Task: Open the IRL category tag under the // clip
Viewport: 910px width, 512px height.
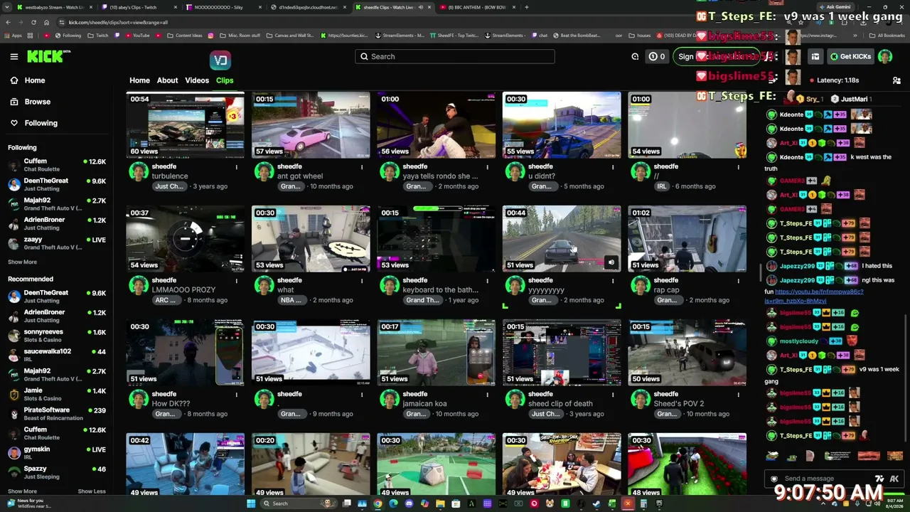Action: pyautogui.click(x=662, y=186)
